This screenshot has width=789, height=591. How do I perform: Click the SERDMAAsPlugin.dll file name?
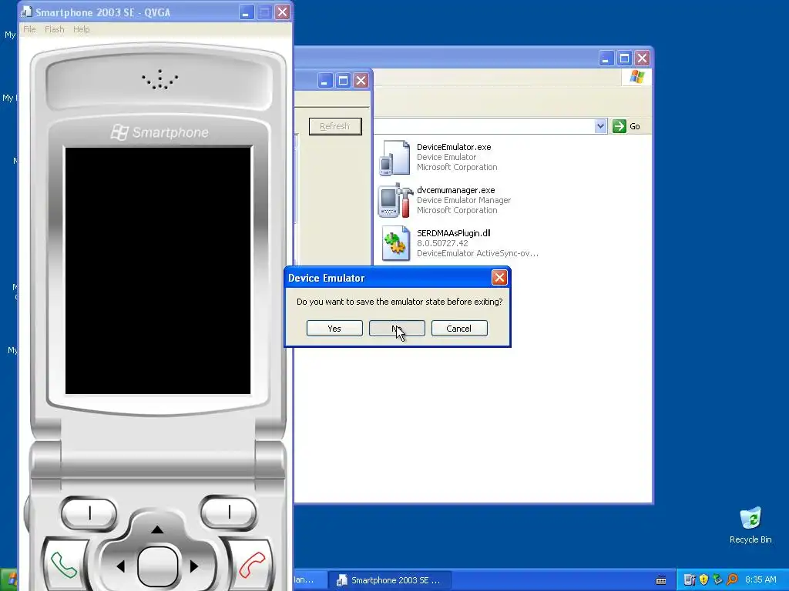point(454,232)
